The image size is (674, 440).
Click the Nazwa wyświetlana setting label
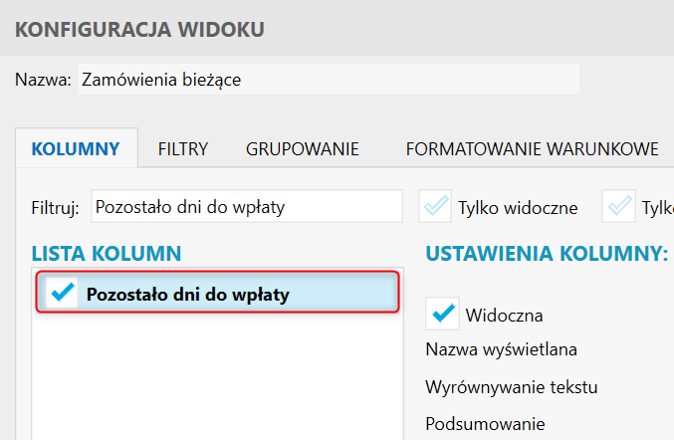502,349
